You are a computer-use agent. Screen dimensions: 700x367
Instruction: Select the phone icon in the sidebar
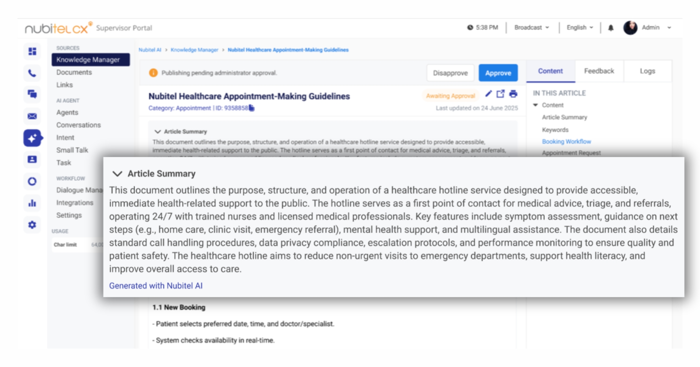point(32,73)
